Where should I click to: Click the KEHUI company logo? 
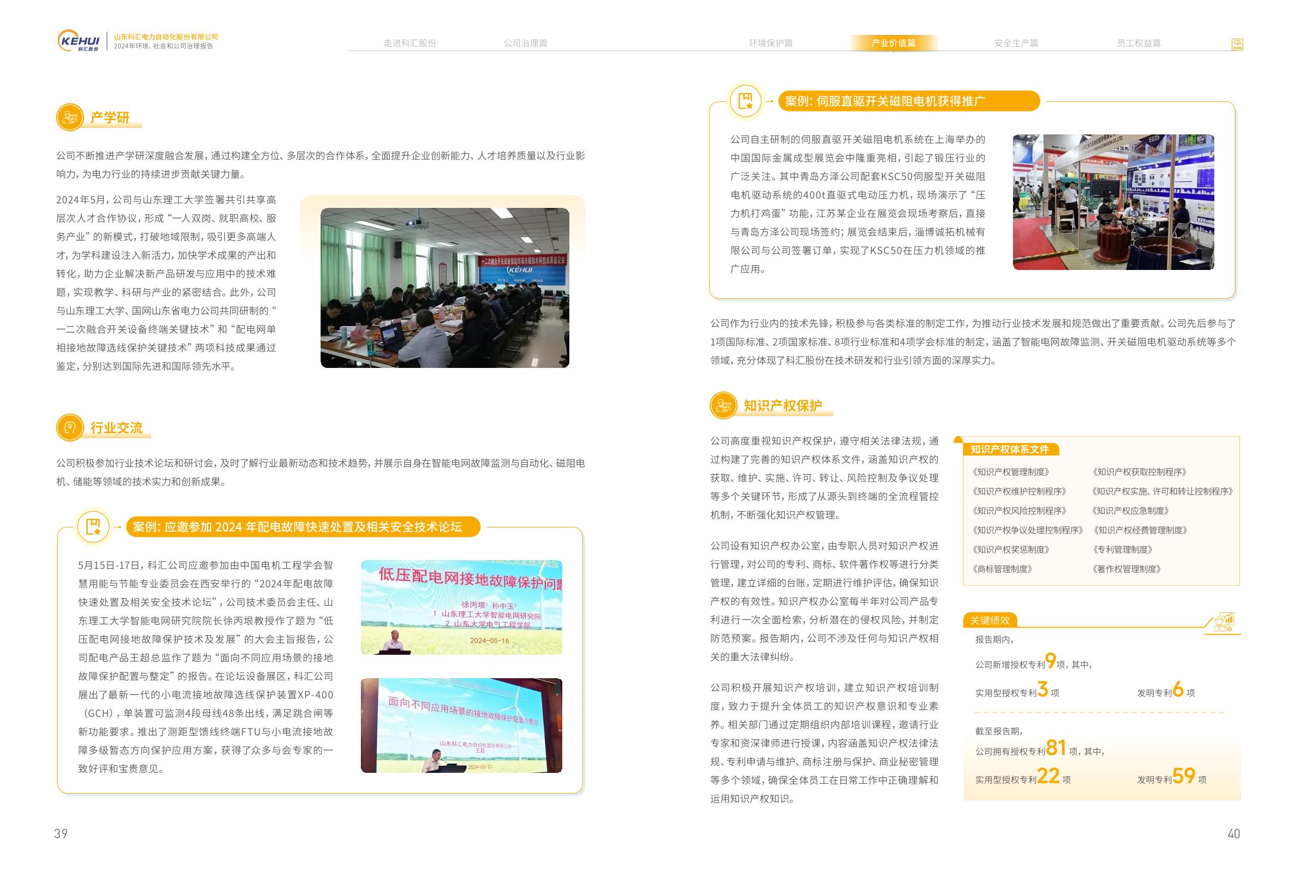[x=78, y=41]
